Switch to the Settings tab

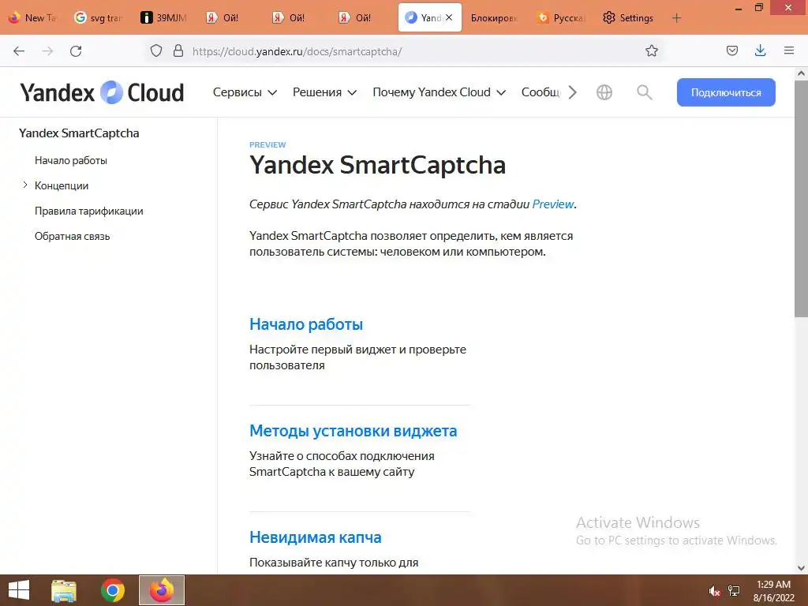[x=628, y=18]
